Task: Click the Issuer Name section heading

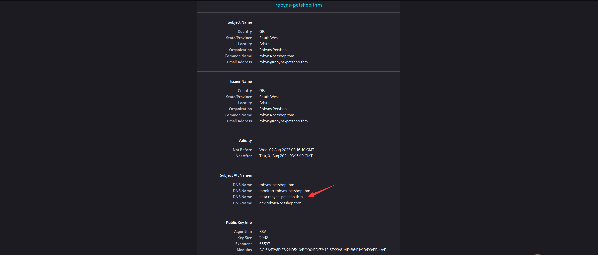Action: coord(241,82)
